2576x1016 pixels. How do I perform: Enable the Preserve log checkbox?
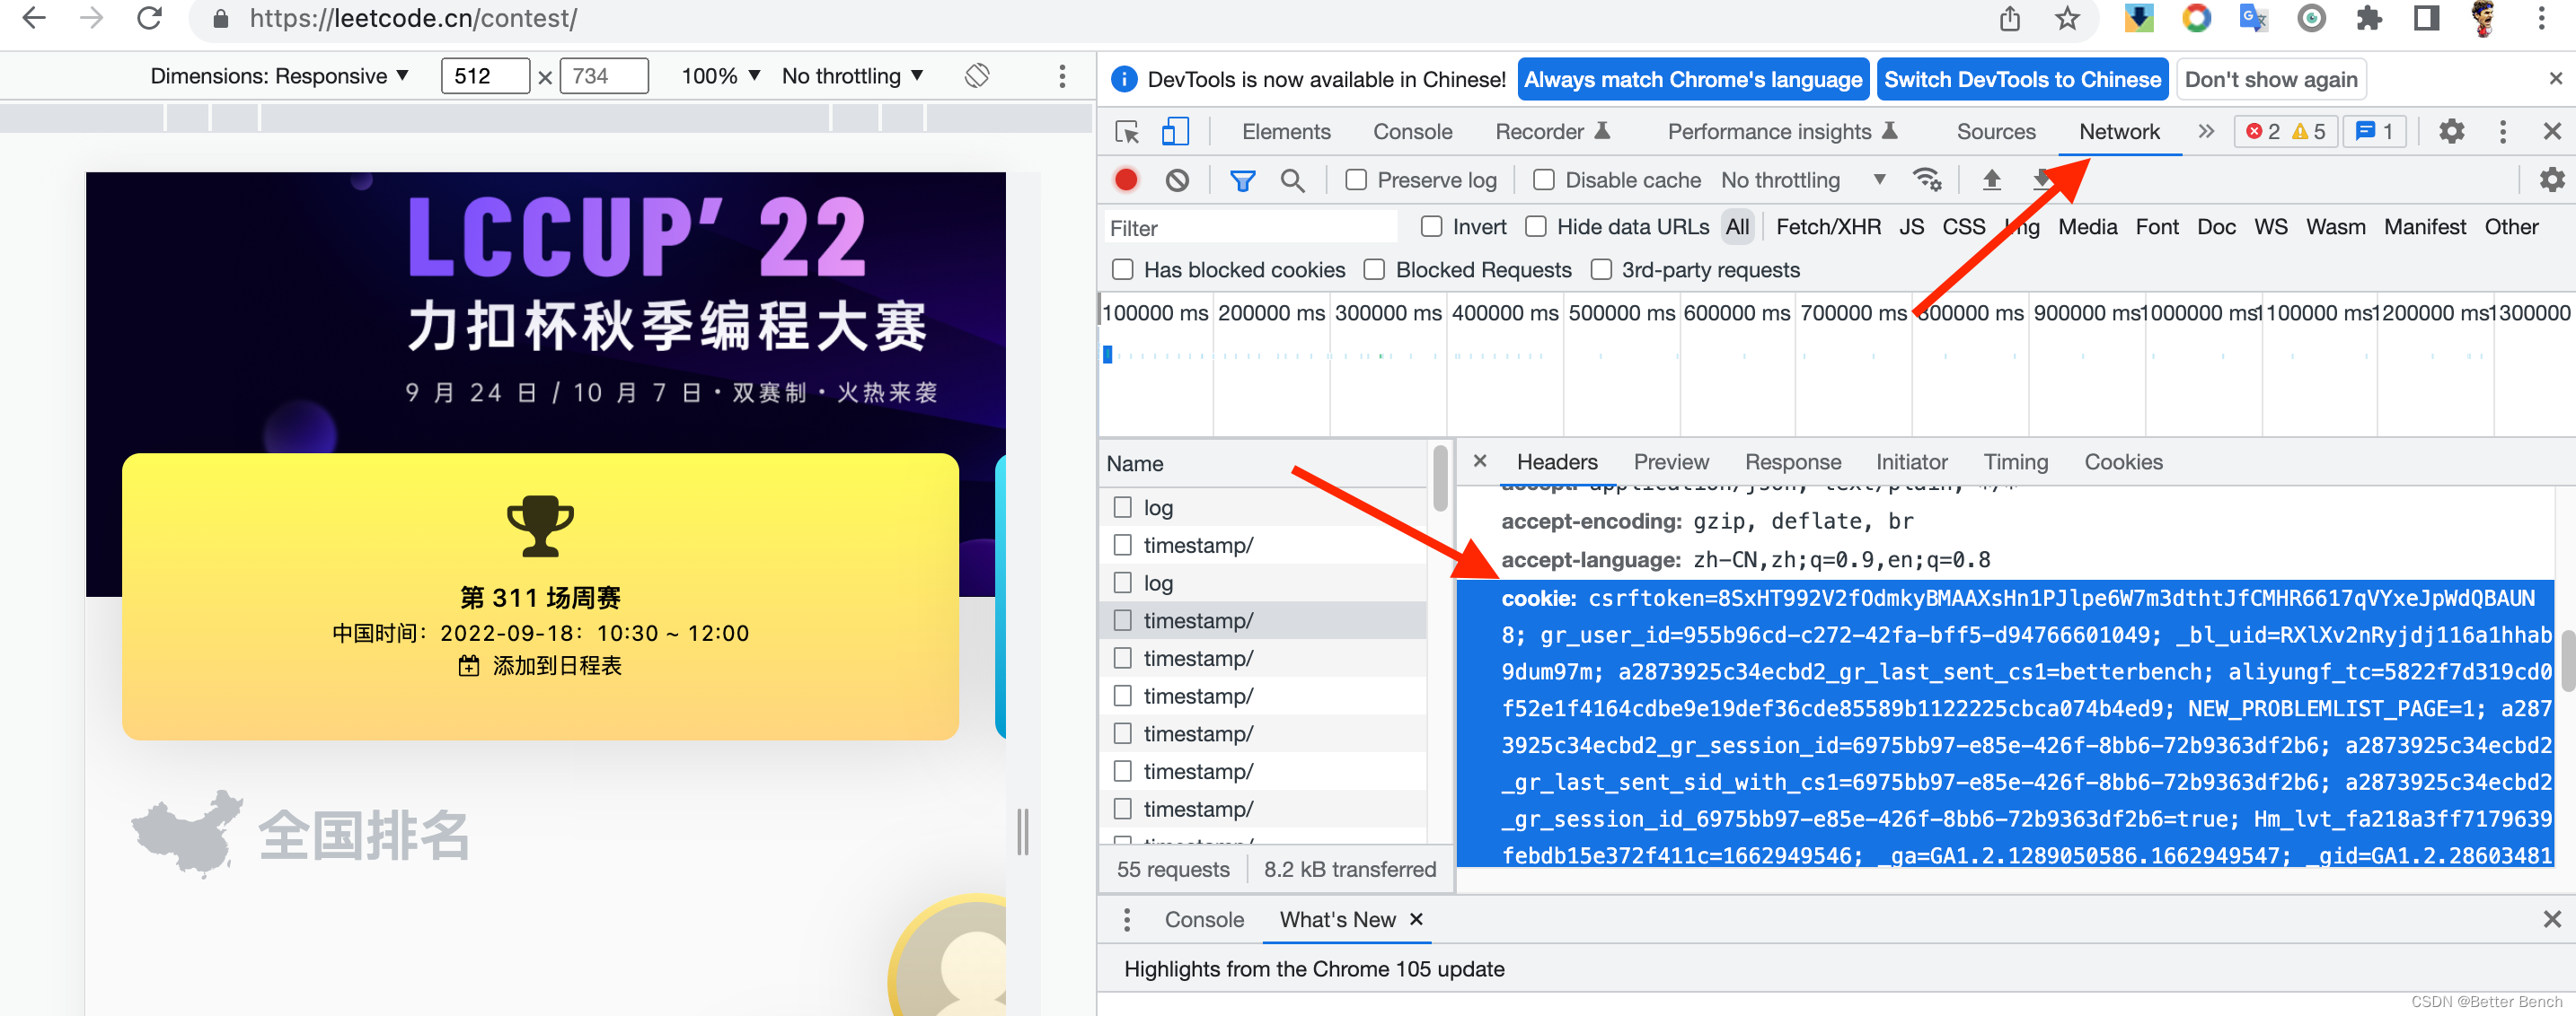1357,180
